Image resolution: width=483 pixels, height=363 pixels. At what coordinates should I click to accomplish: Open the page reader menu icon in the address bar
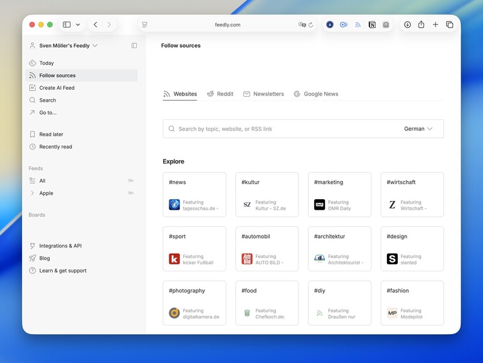coord(145,24)
